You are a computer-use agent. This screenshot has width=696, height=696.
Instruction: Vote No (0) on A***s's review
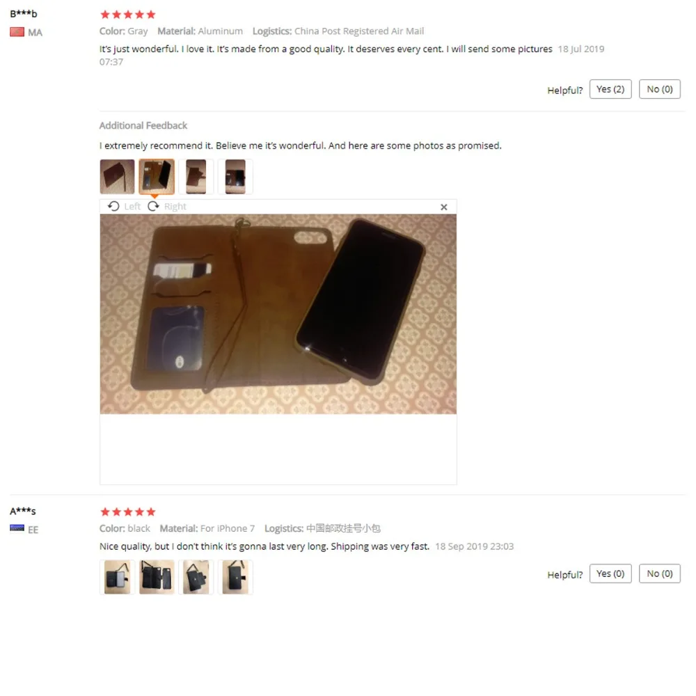[x=660, y=574]
